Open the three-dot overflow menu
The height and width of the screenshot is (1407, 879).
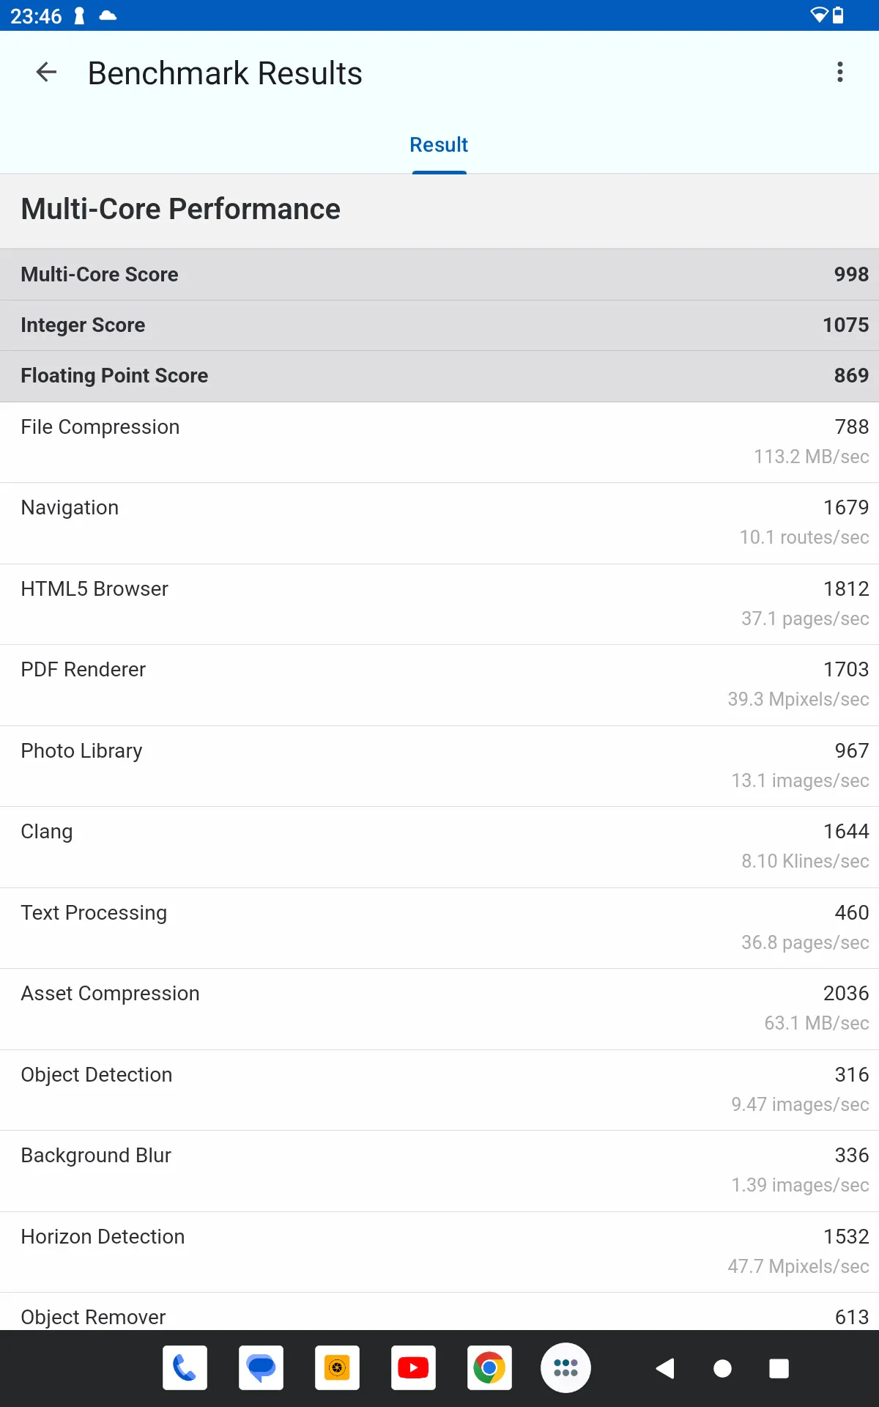[840, 73]
